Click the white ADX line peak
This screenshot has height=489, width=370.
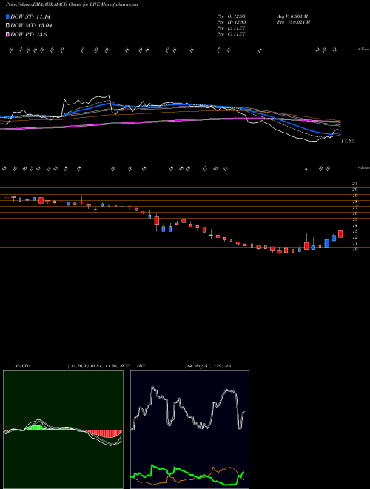pos(153,387)
